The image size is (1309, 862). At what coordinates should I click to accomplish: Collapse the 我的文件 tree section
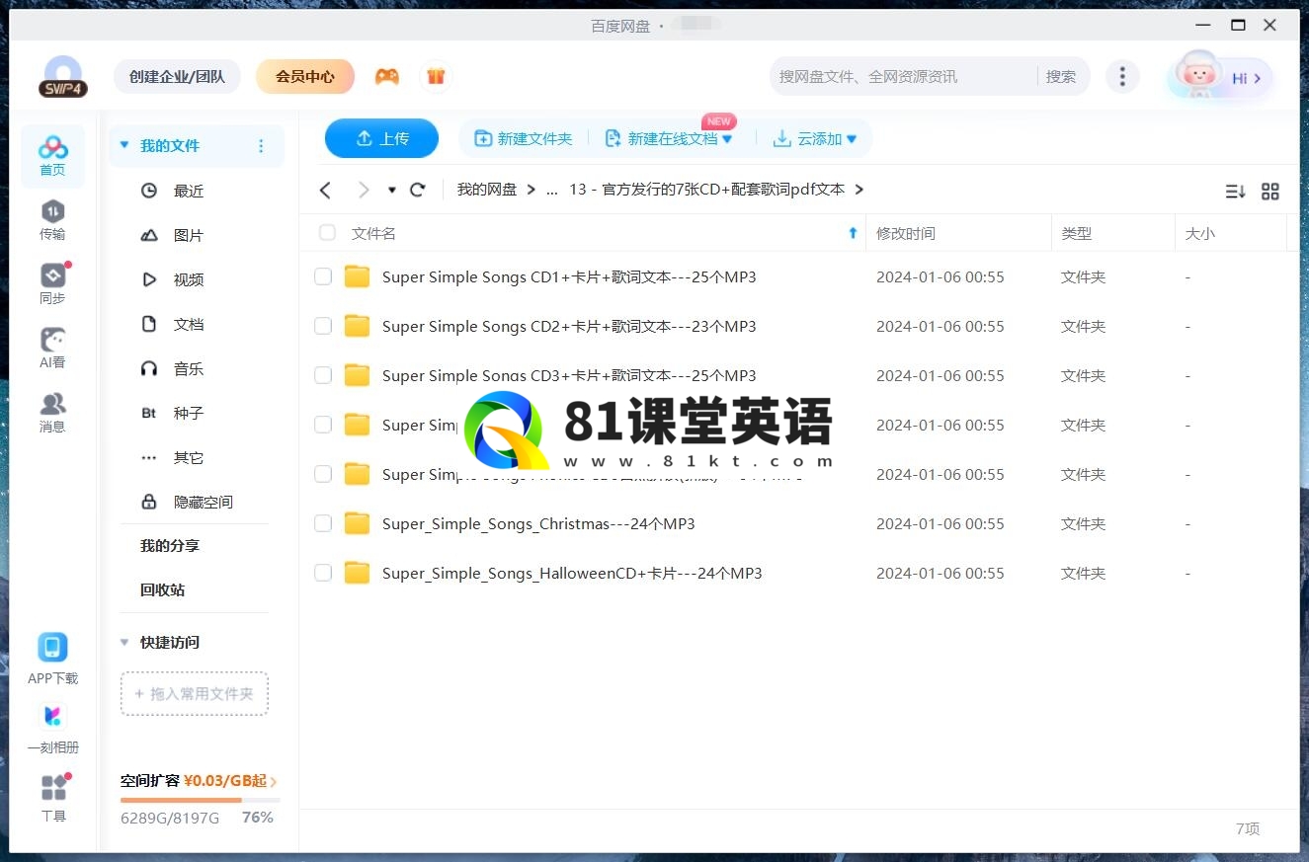point(124,145)
